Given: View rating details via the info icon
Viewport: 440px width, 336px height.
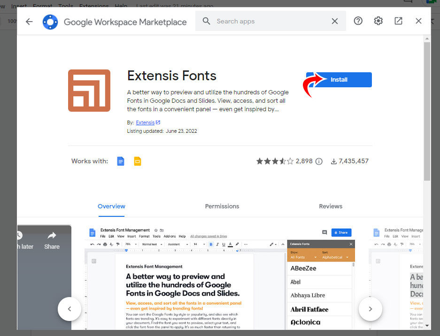Looking at the screenshot, I should coord(319,161).
